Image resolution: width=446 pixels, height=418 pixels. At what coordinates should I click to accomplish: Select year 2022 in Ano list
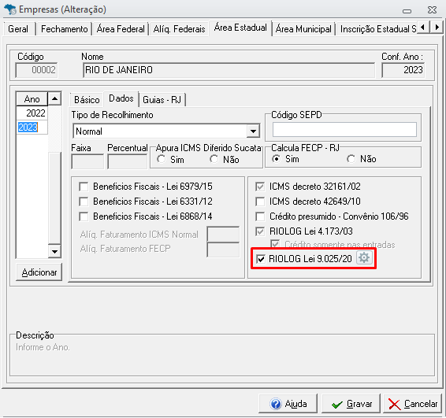(32, 113)
